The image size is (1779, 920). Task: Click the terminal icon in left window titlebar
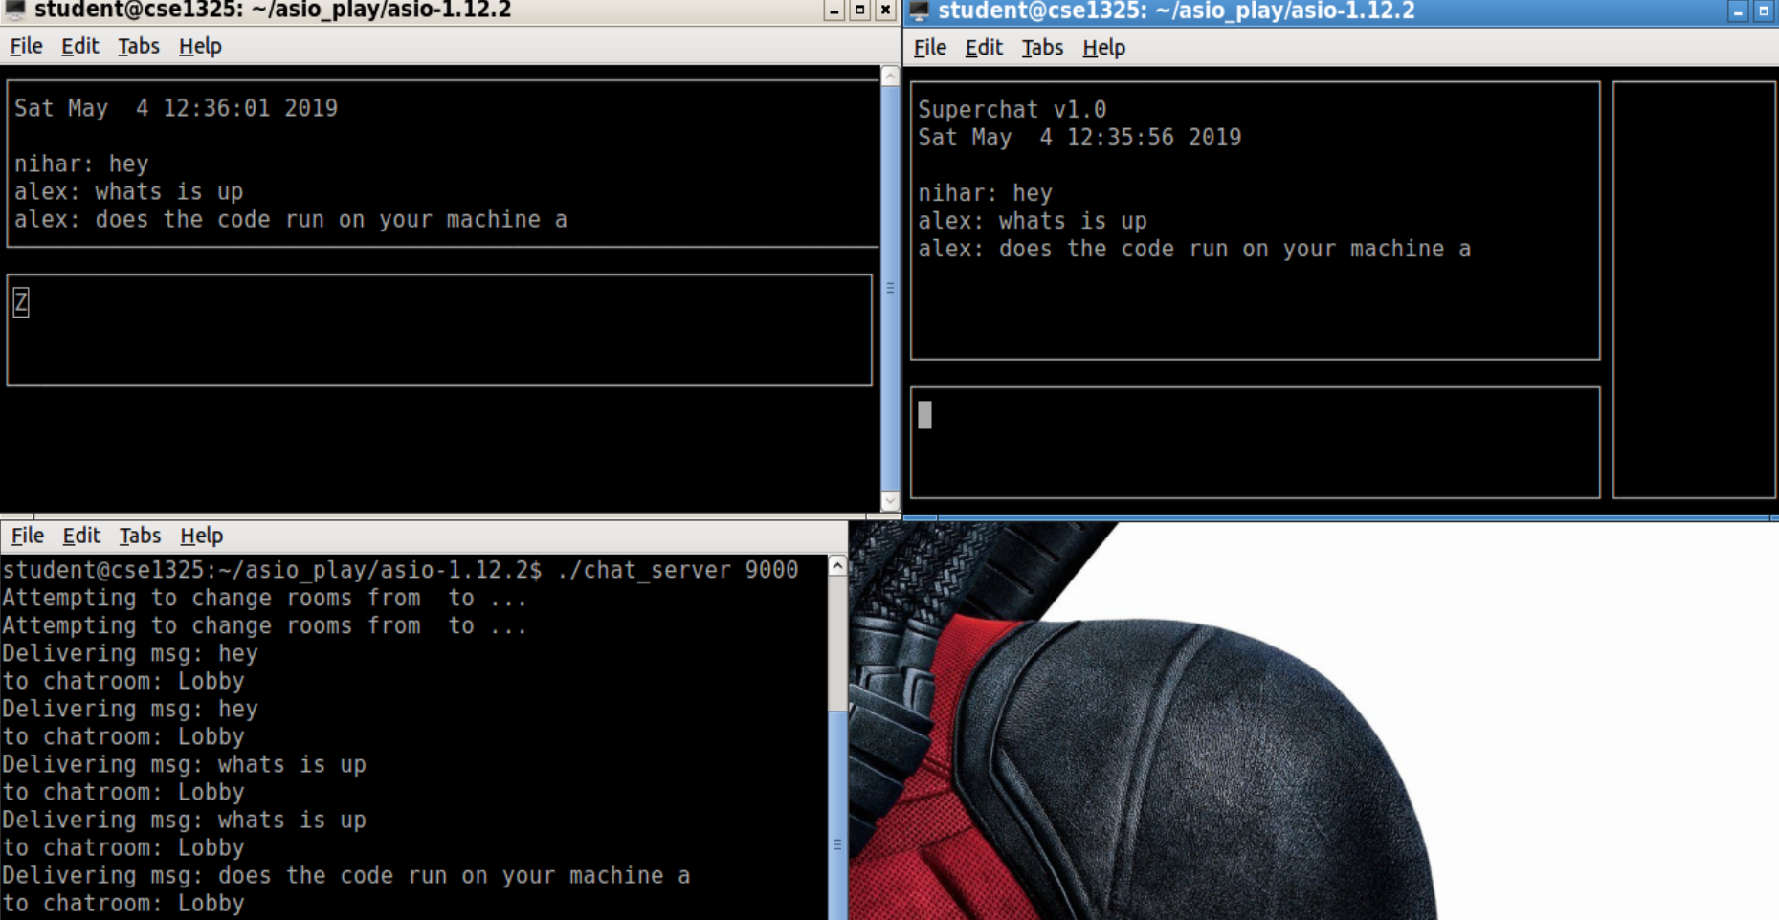(13, 11)
